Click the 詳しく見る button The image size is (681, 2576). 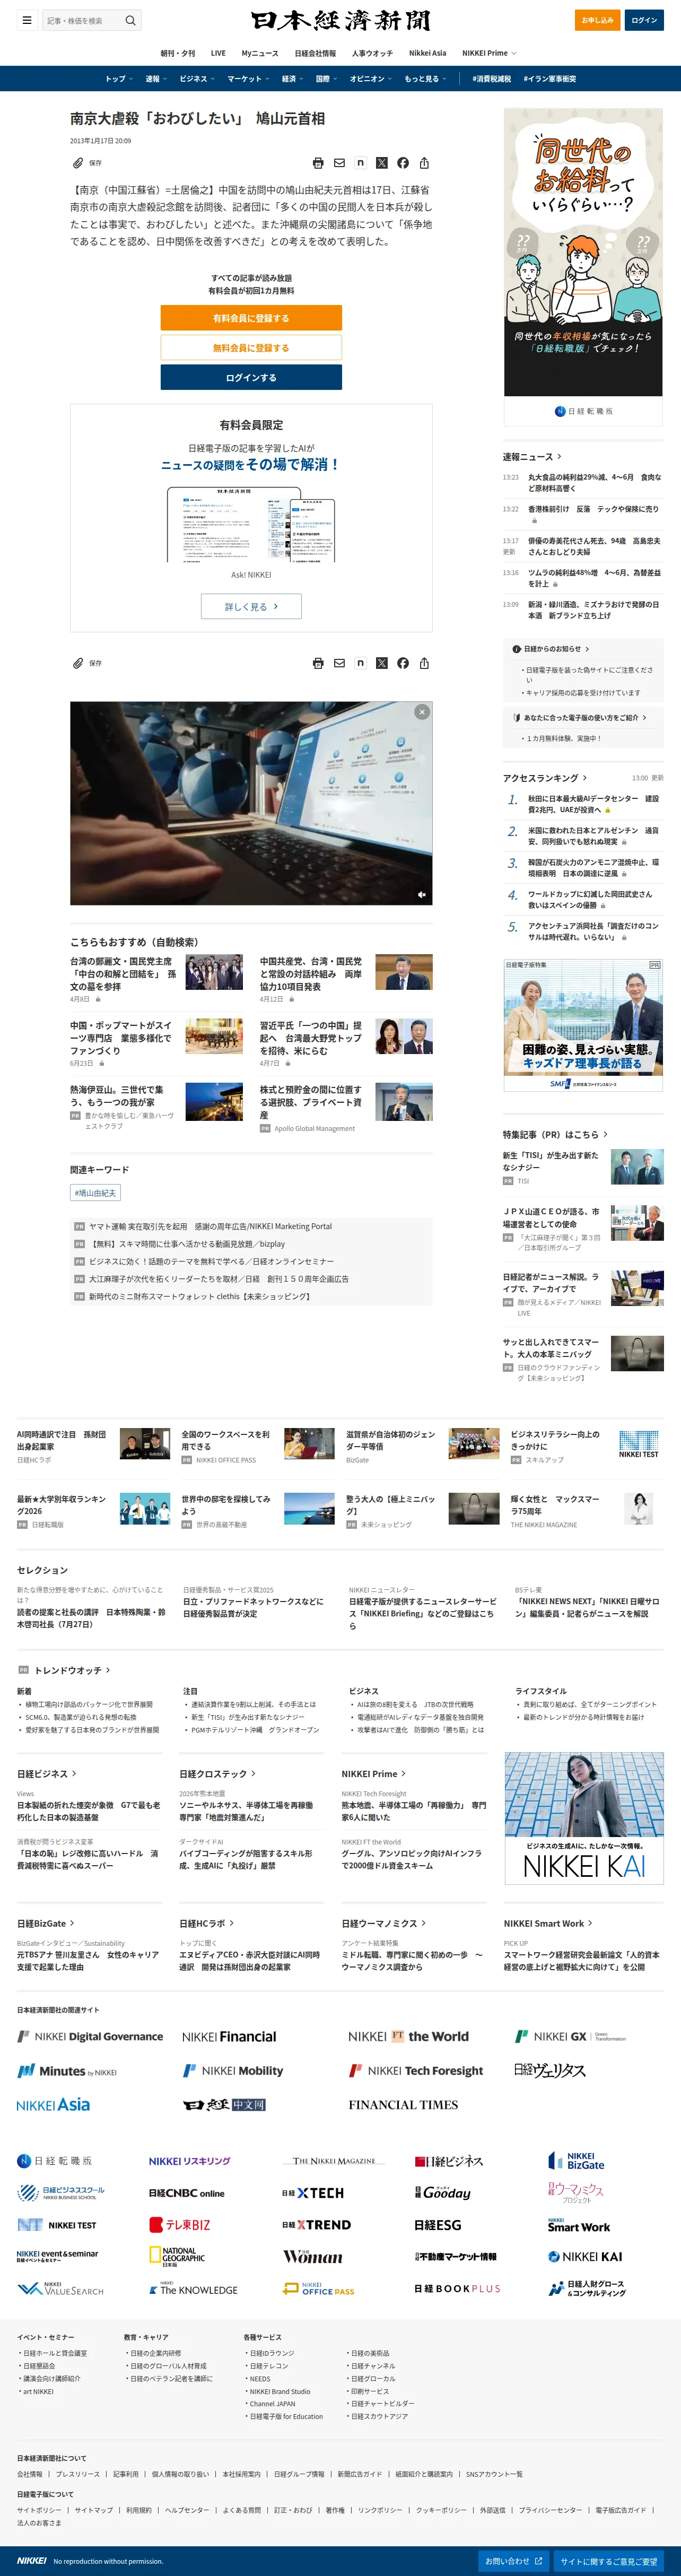(251, 606)
